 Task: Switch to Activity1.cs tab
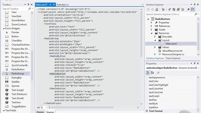tap(62, 5)
